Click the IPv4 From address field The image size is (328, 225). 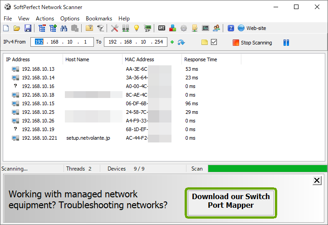coord(62,42)
